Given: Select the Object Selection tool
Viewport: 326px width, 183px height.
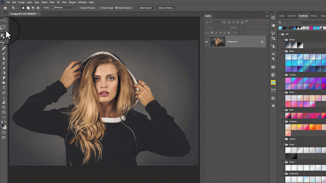Looking at the screenshot, I should (2, 36).
